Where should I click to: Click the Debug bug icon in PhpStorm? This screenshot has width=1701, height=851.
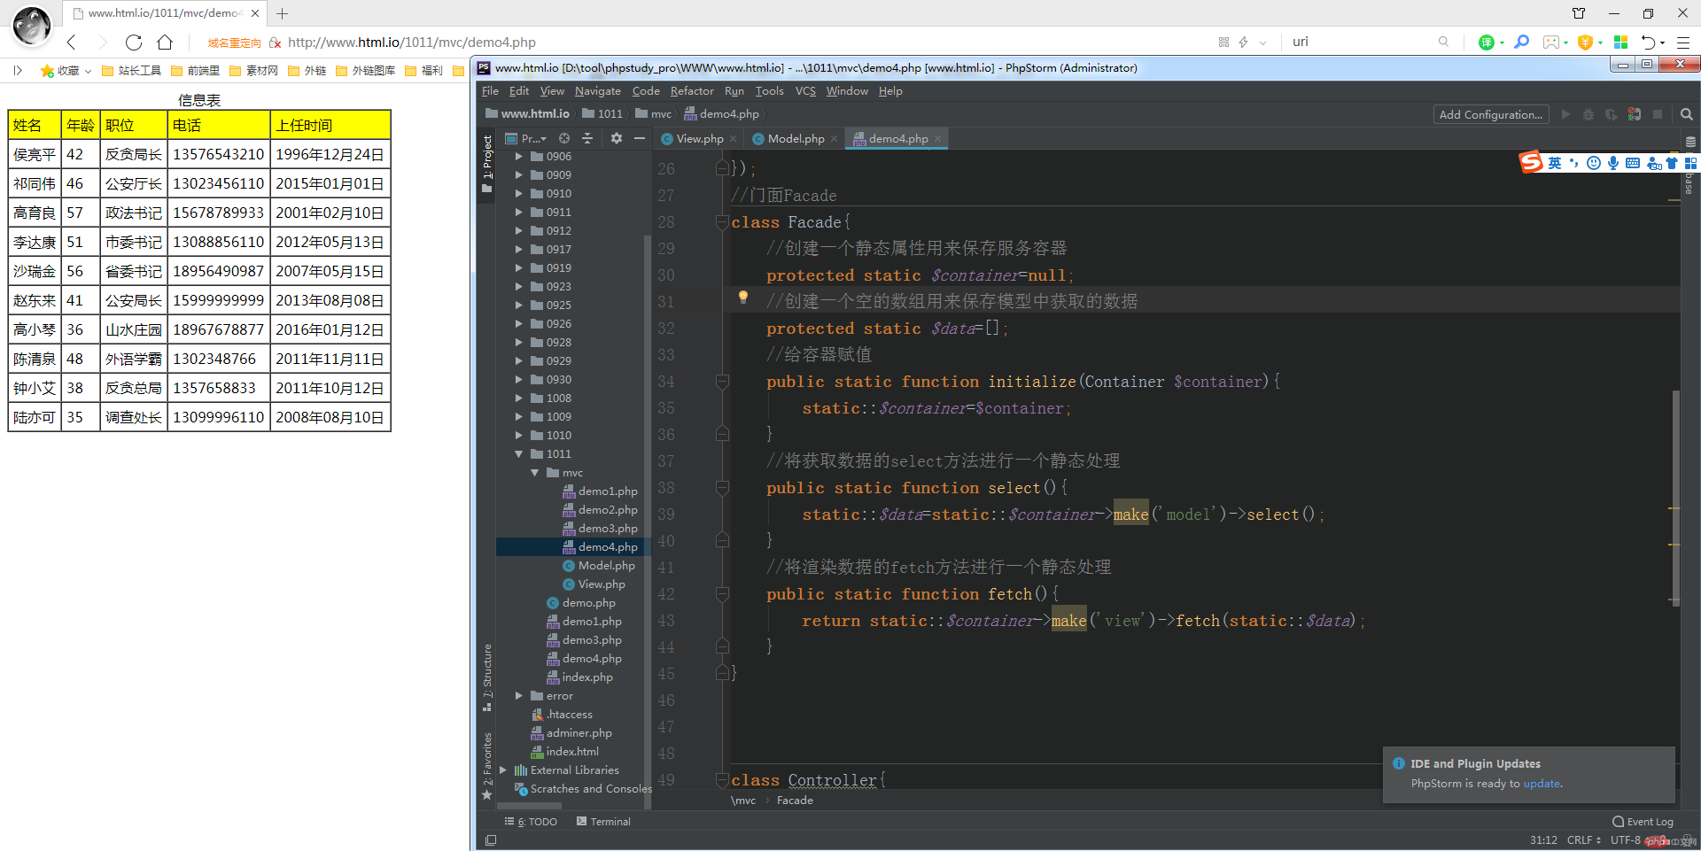point(1588,114)
